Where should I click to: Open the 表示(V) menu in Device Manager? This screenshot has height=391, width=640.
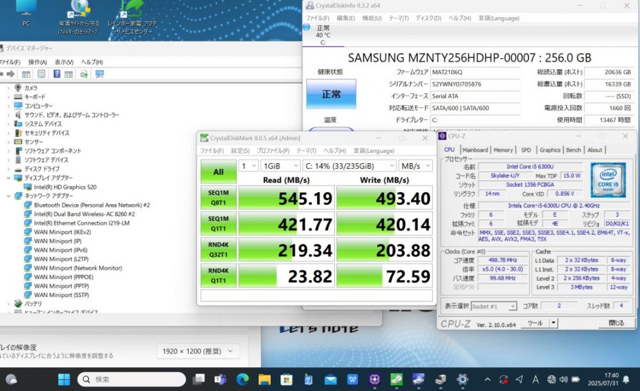64,62
